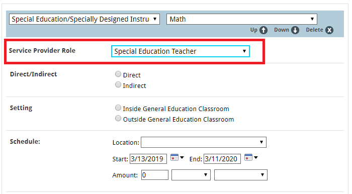Select the Direct radio button
Image resolution: width=352 pixels, height=194 pixels.
click(x=118, y=74)
